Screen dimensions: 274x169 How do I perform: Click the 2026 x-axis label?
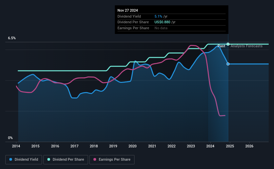click(249, 146)
